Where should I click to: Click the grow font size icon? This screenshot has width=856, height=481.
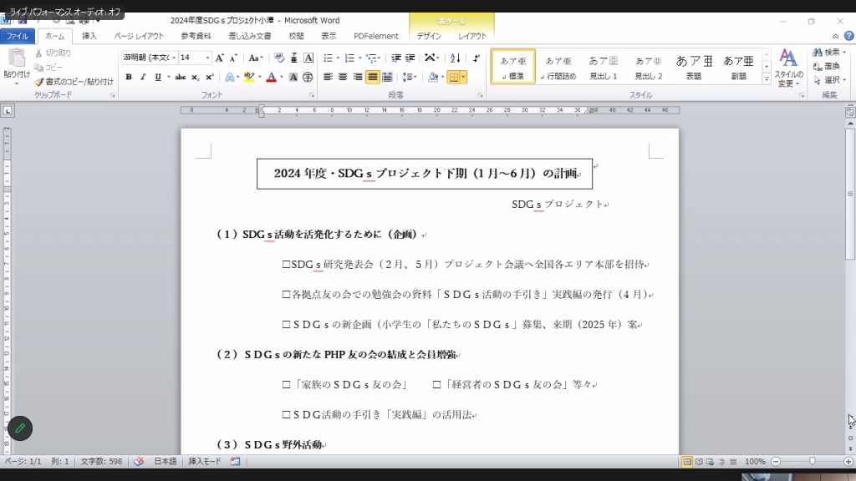click(220, 58)
